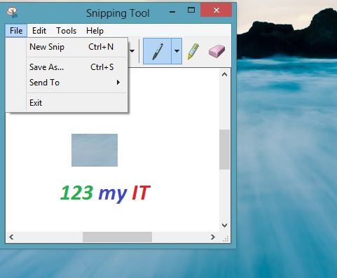Click the Snipping Tool app icon in title bar
Screen dimensions: 337x278
click(x=12, y=13)
